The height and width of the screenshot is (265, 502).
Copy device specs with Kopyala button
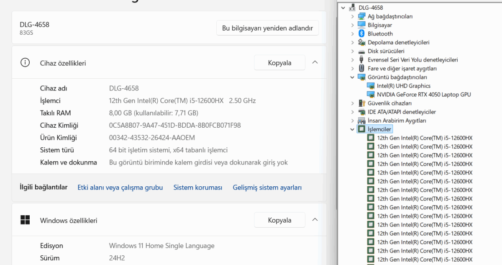point(279,63)
